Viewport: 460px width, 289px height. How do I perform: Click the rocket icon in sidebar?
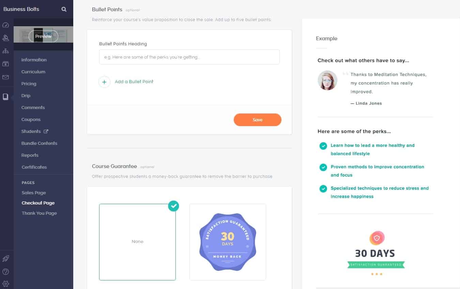pos(5,259)
